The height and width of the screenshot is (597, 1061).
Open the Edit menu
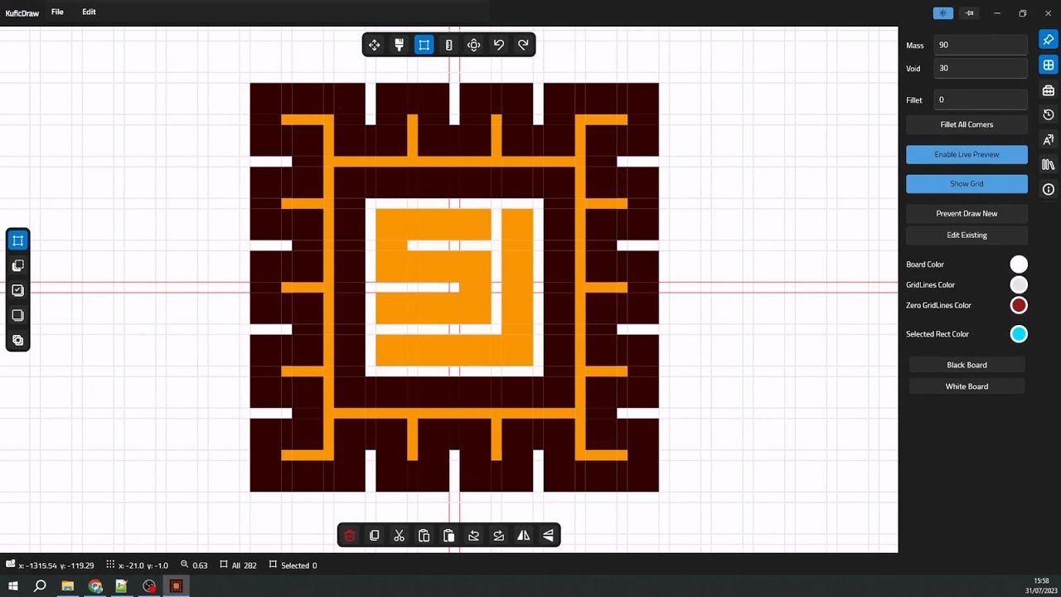pos(89,12)
